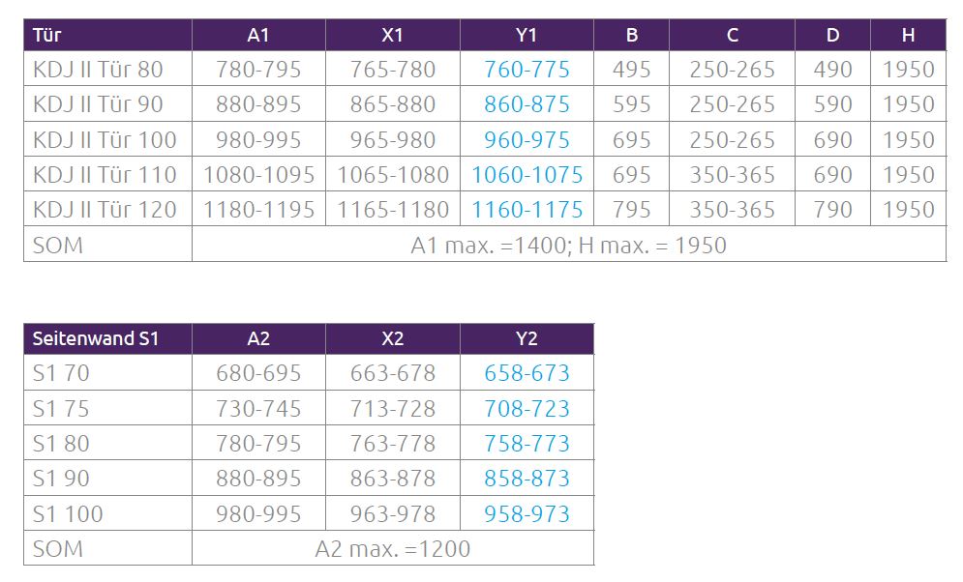963x582 pixels.
Task: Select the KDJ II Tür 80 row label
Action: (x=98, y=70)
